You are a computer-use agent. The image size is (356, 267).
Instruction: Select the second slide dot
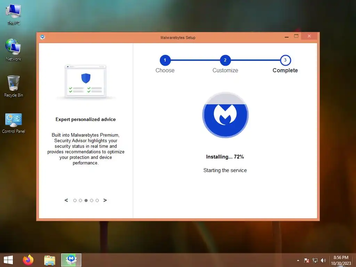pyautogui.click(x=80, y=201)
